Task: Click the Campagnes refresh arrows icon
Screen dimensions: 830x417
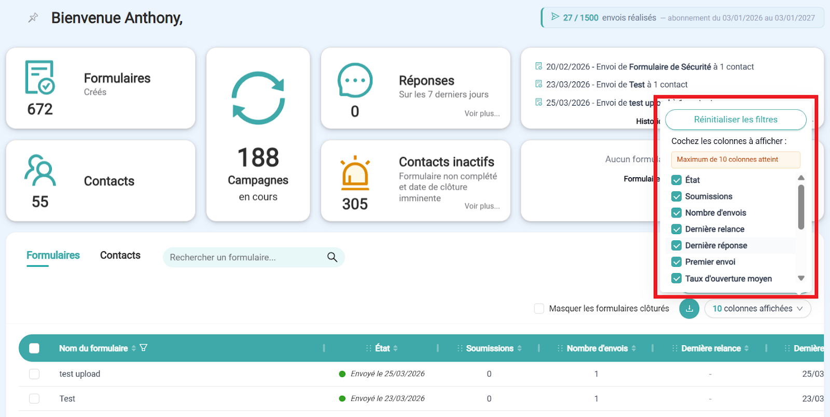Action: pos(258,98)
